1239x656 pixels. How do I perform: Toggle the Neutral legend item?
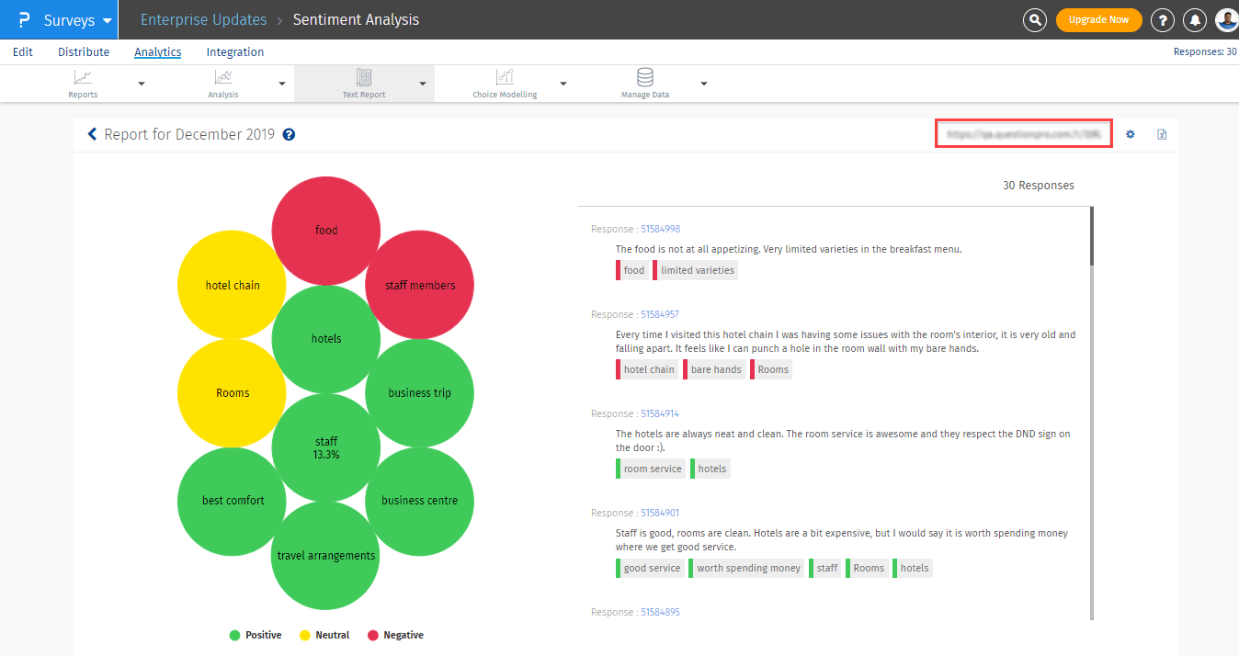(x=324, y=635)
